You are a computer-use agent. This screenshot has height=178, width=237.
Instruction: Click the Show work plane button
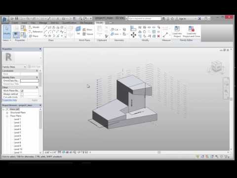(87, 30)
